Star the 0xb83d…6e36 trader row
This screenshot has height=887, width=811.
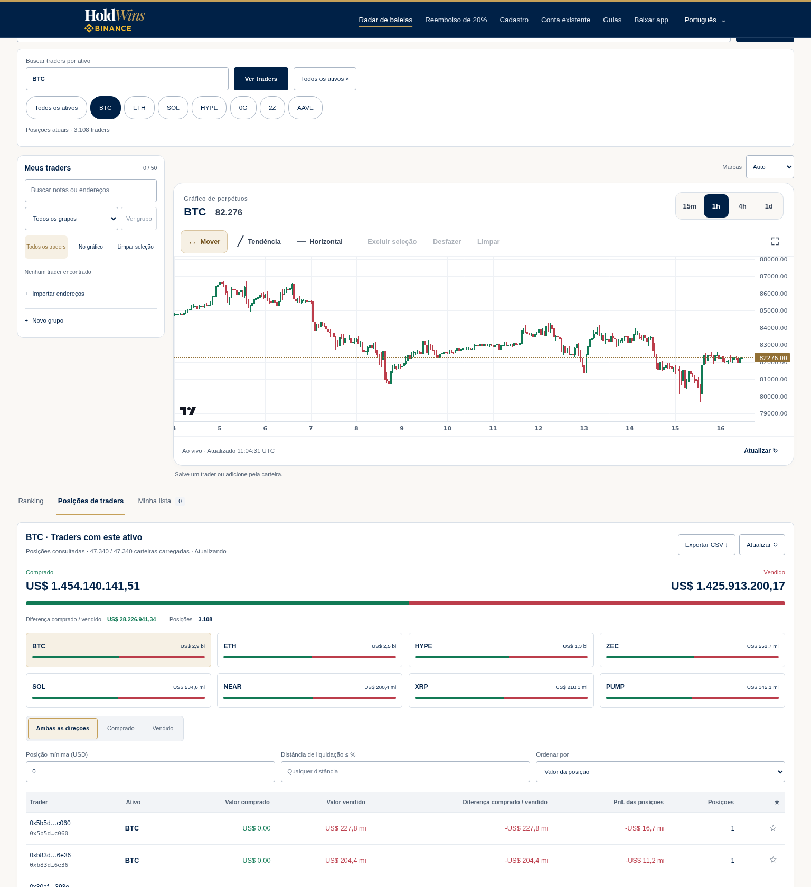pos(773,860)
